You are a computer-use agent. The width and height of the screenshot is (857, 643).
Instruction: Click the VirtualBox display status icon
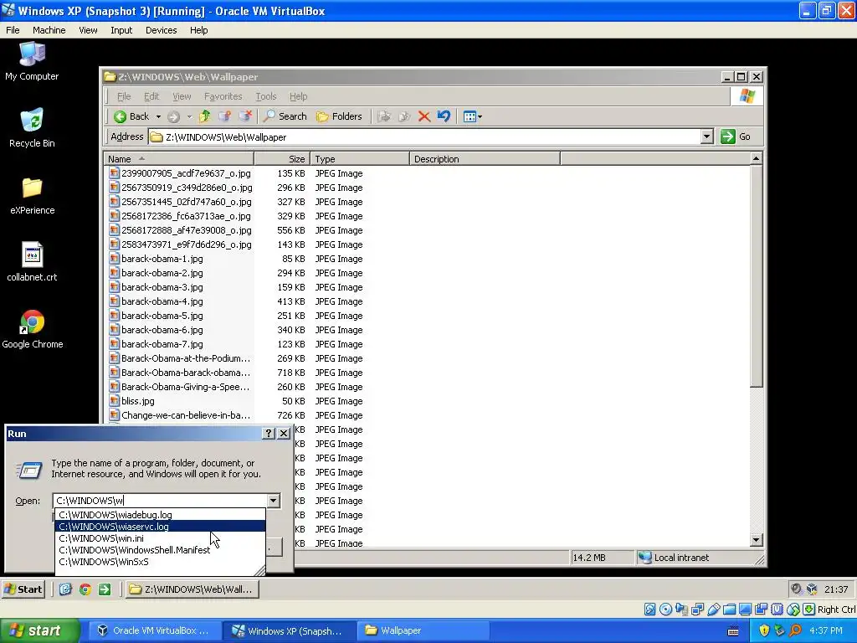pyautogui.click(x=745, y=610)
